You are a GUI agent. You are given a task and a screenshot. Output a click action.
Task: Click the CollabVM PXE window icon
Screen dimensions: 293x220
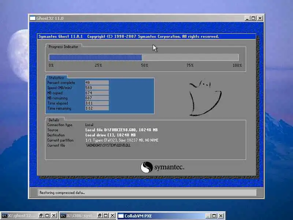[x=121, y=216]
